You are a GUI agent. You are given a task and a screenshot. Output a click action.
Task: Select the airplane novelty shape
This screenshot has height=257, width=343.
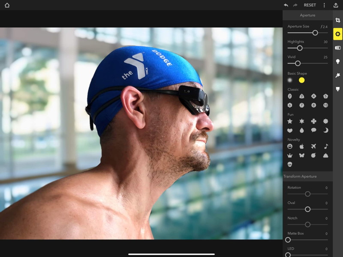(x=314, y=146)
